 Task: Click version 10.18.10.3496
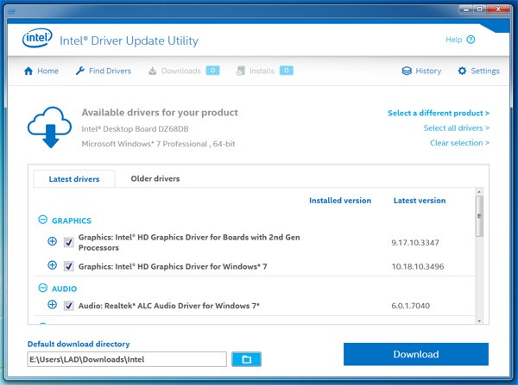(418, 266)
